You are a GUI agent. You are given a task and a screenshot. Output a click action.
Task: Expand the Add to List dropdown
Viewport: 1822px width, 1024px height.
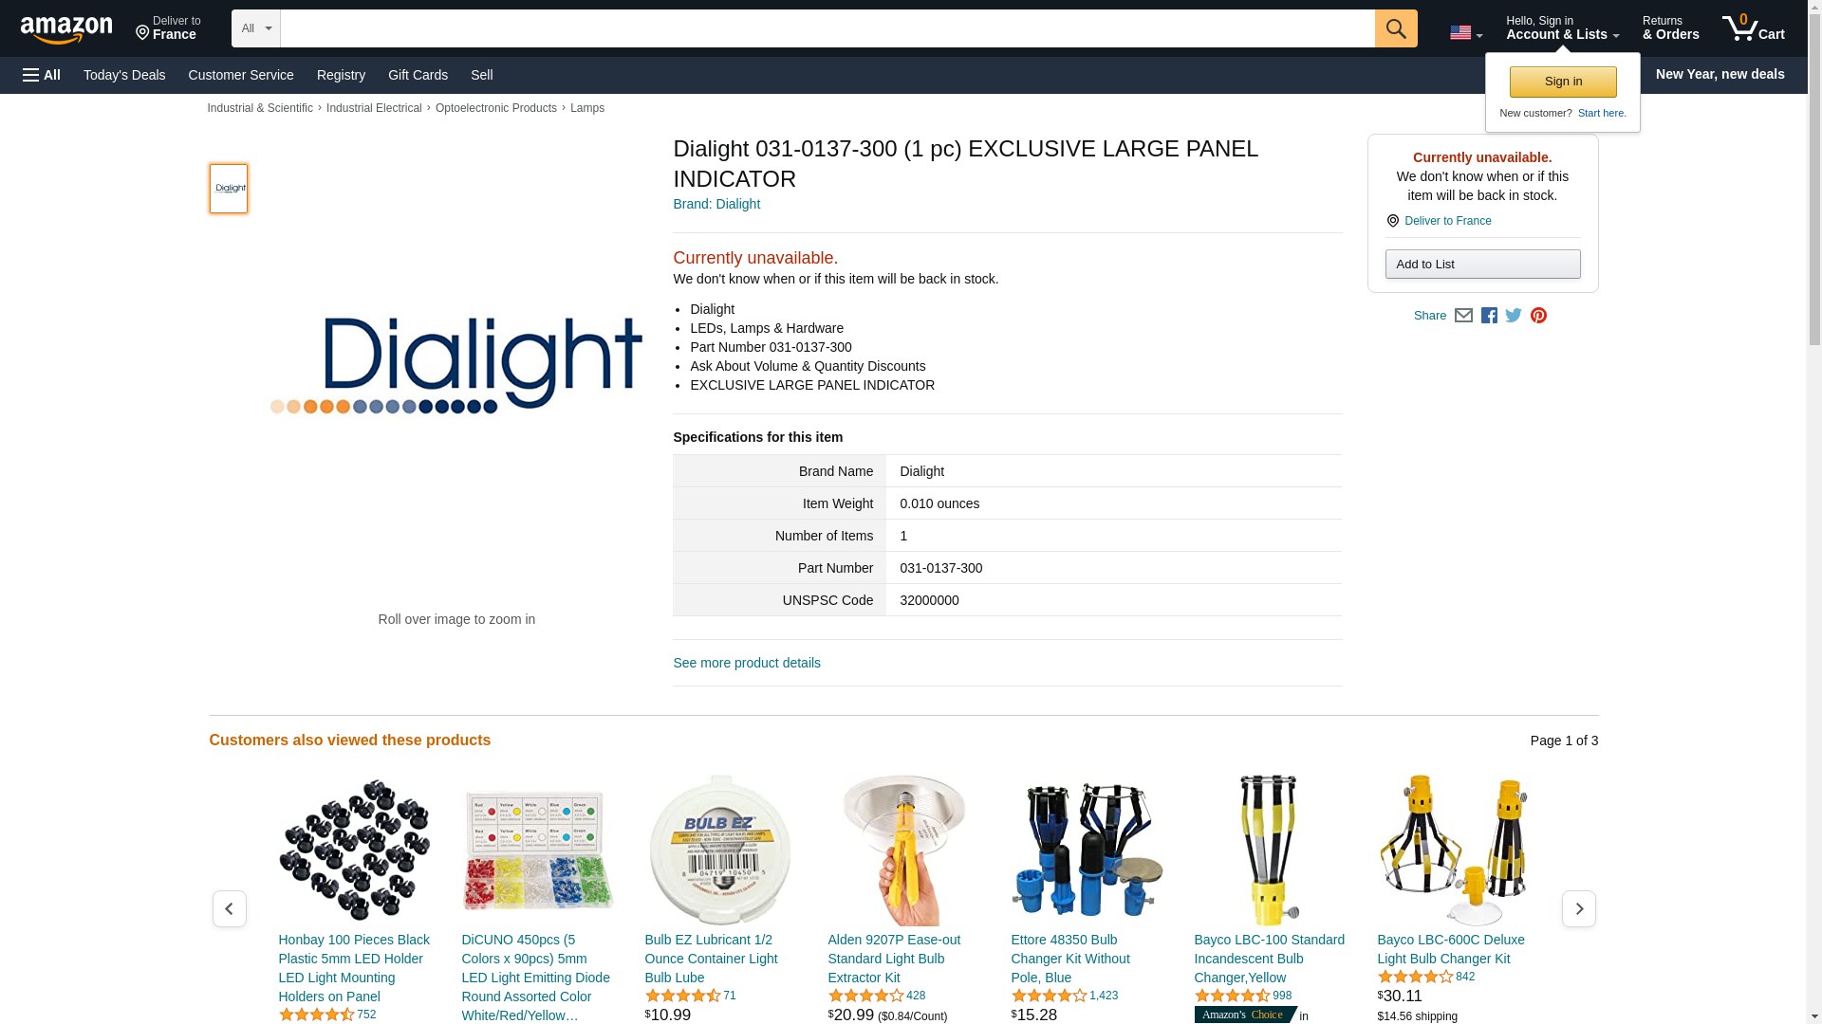[1482, 264]
